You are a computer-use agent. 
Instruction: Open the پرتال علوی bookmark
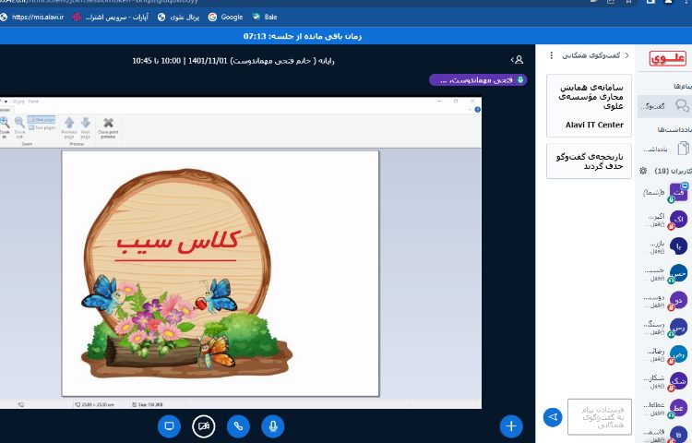click(x=178, y=17)
